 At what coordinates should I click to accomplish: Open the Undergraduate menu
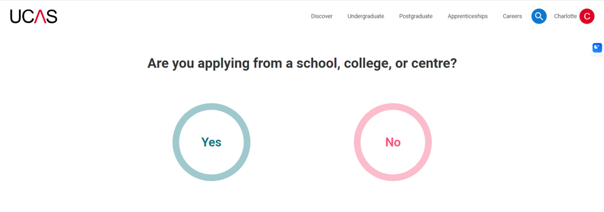[366, 16]
